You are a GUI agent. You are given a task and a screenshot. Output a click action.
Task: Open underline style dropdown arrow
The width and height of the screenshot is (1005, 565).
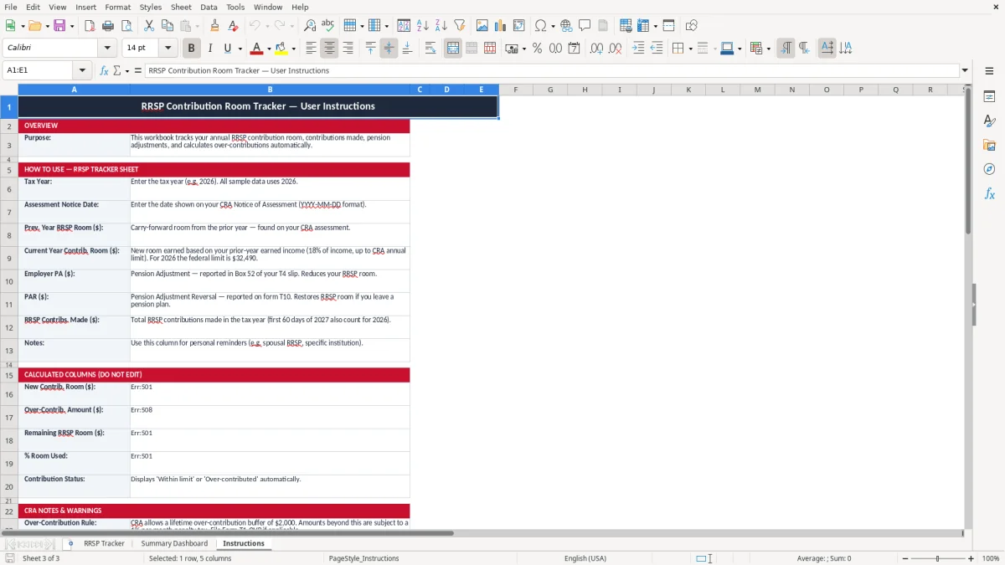click(x=240, y=49)
